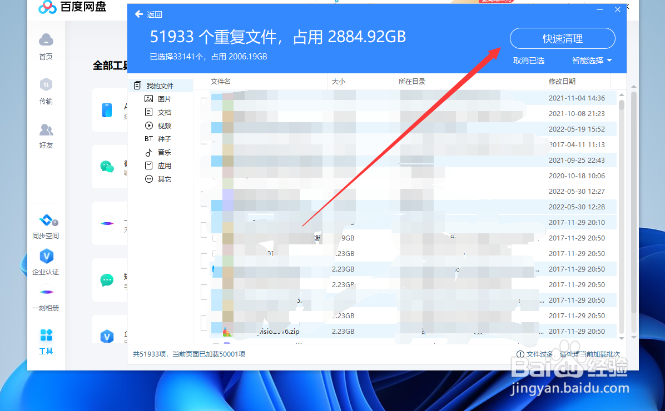Click the file list scrollbar up arrow

point(621,94)
